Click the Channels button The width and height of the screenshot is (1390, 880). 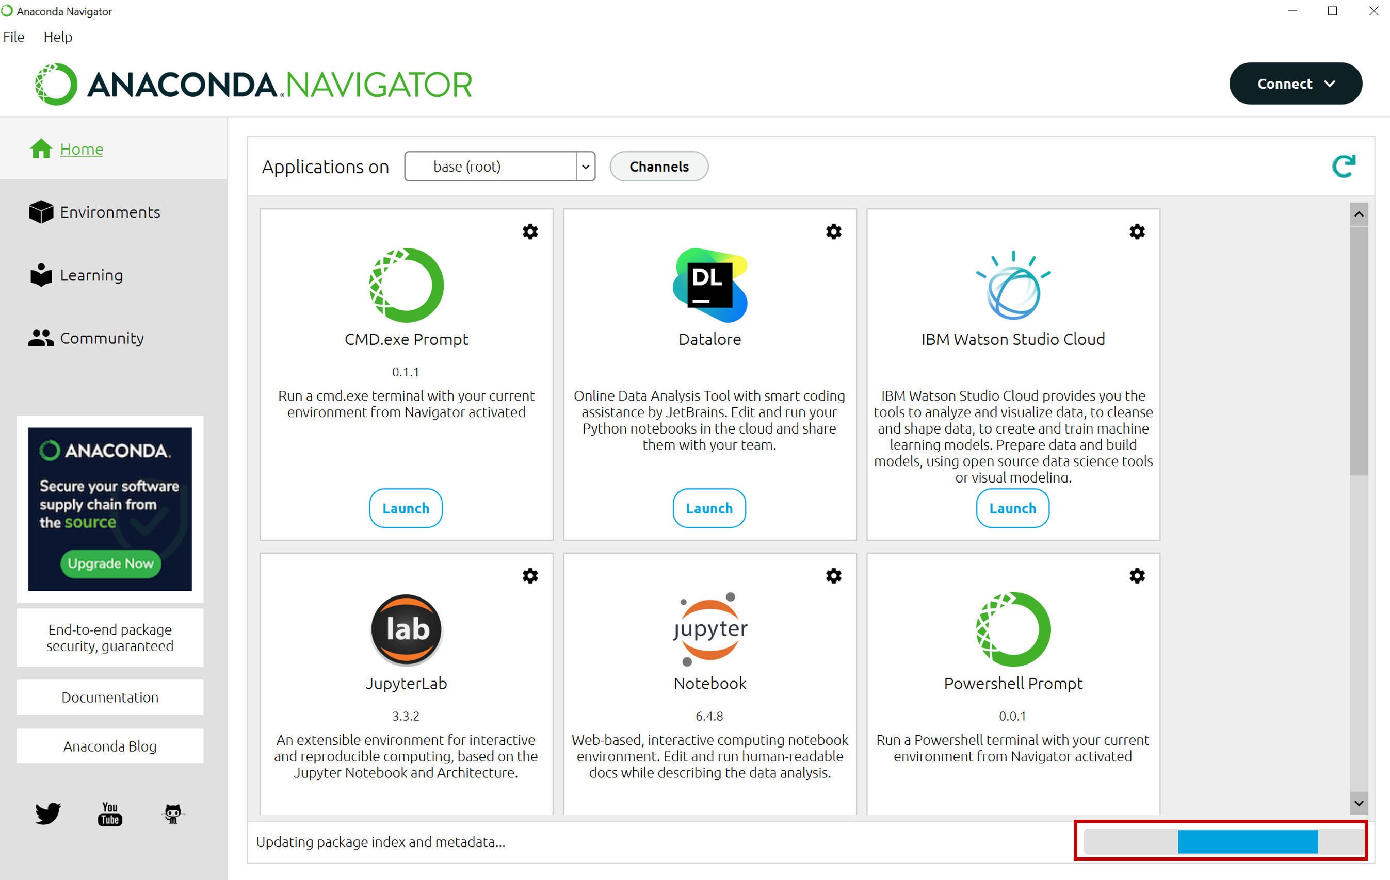click(659, 167)
